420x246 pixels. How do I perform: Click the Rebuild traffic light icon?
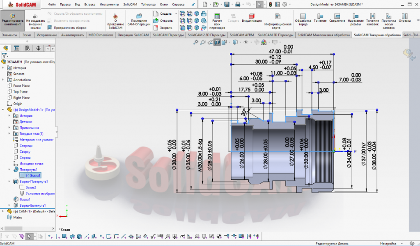click(271, 4)
